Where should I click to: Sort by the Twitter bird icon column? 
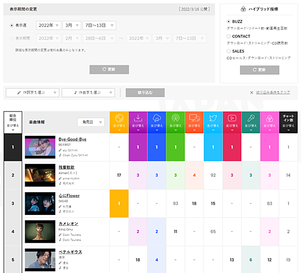tap(213, 122)
